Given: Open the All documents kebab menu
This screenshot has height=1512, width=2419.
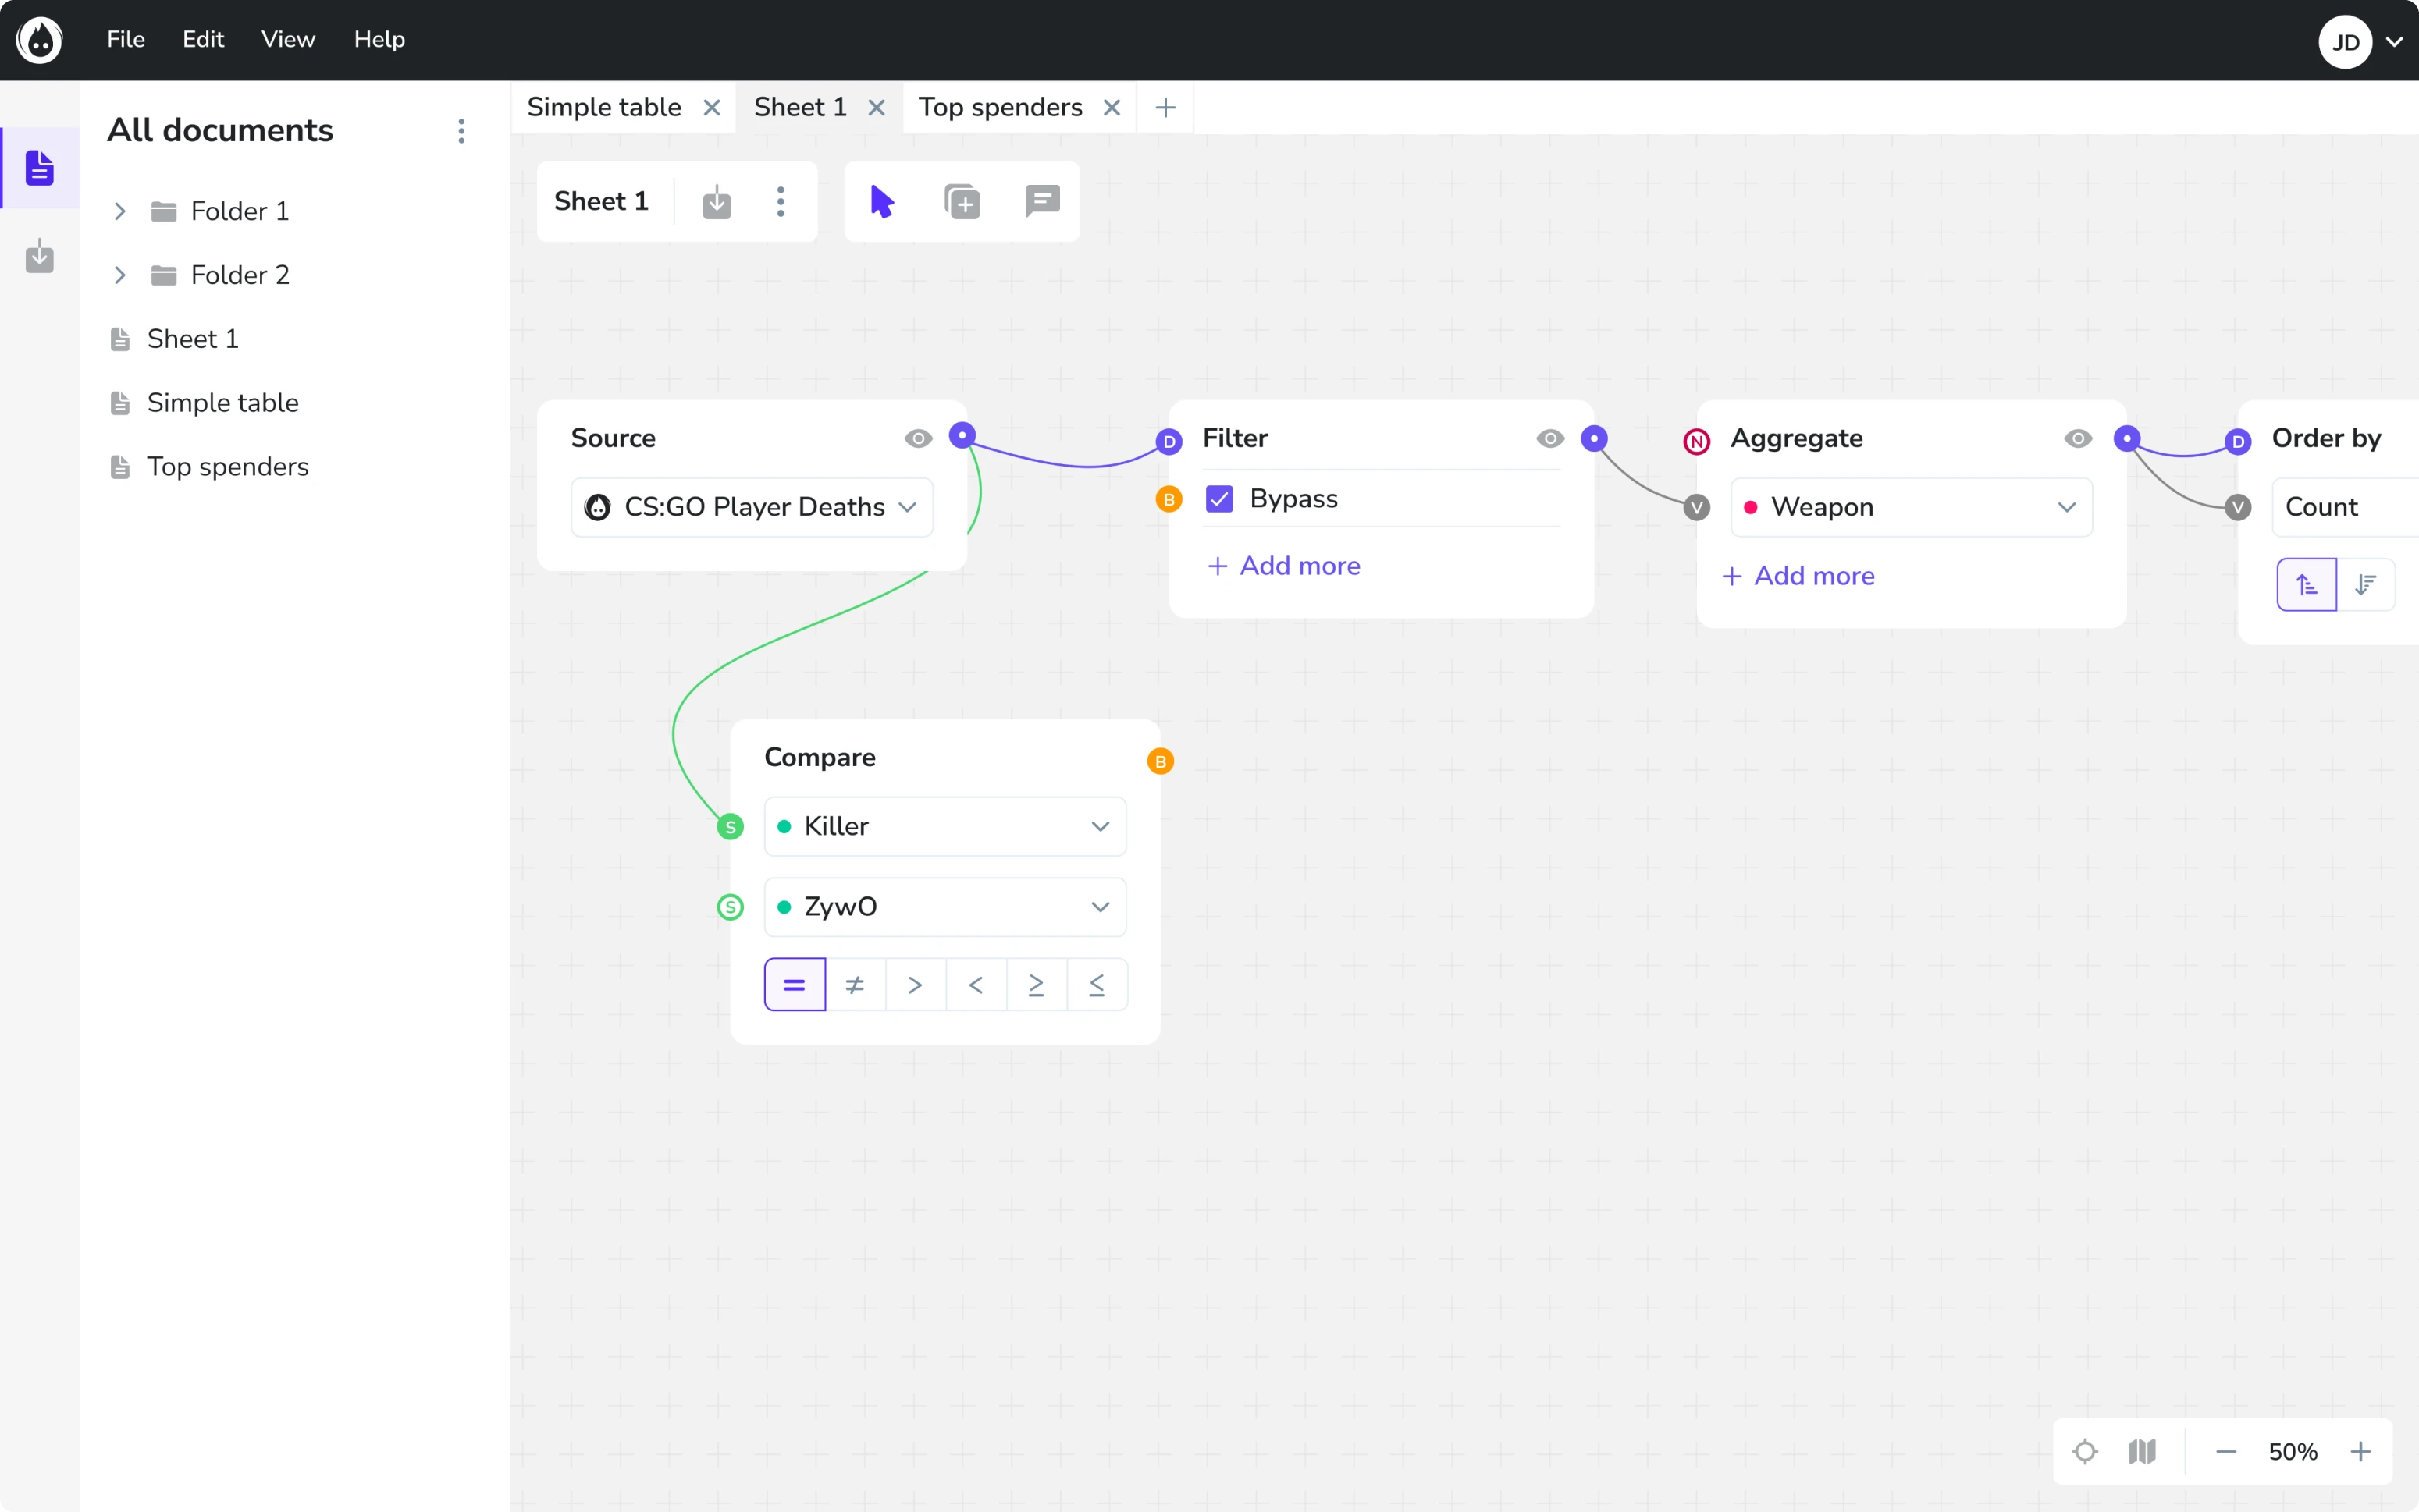Looking at the screenshot, I should pos(461,131).
